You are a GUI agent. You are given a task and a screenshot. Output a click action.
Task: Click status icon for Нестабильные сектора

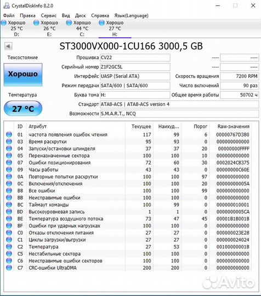point(9,254)
